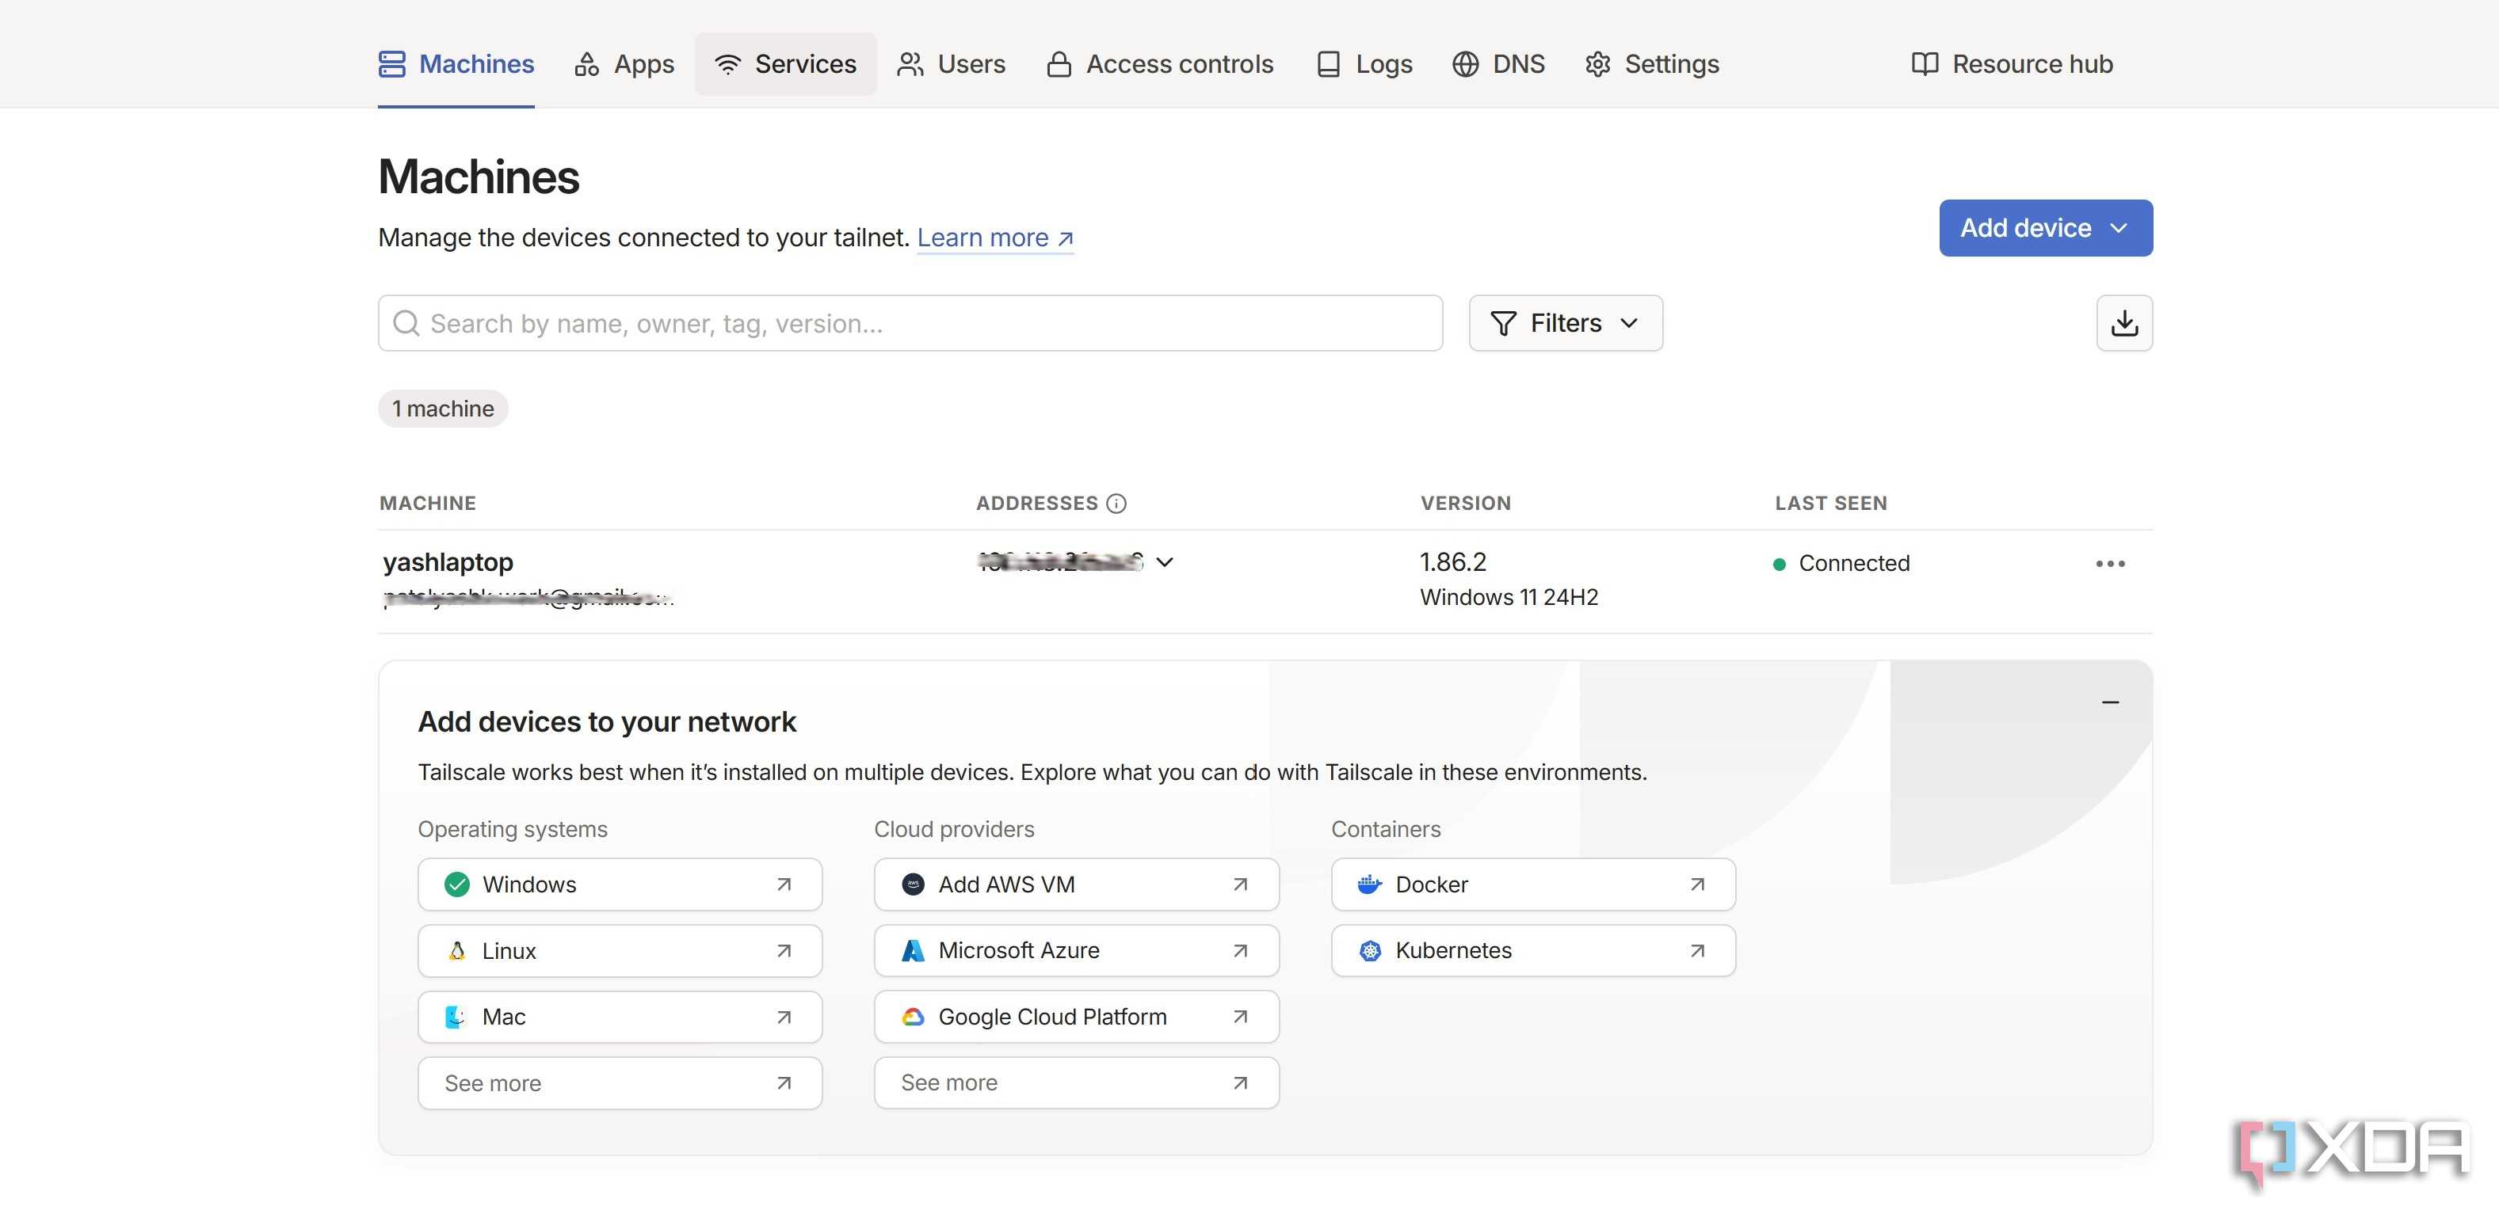Go to the Users tab

951,64
